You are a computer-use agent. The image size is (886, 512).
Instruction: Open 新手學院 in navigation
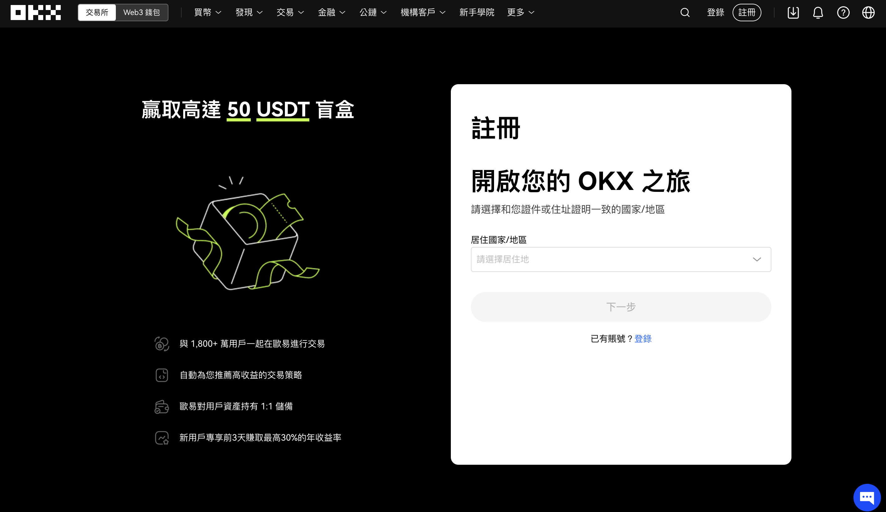477,13
